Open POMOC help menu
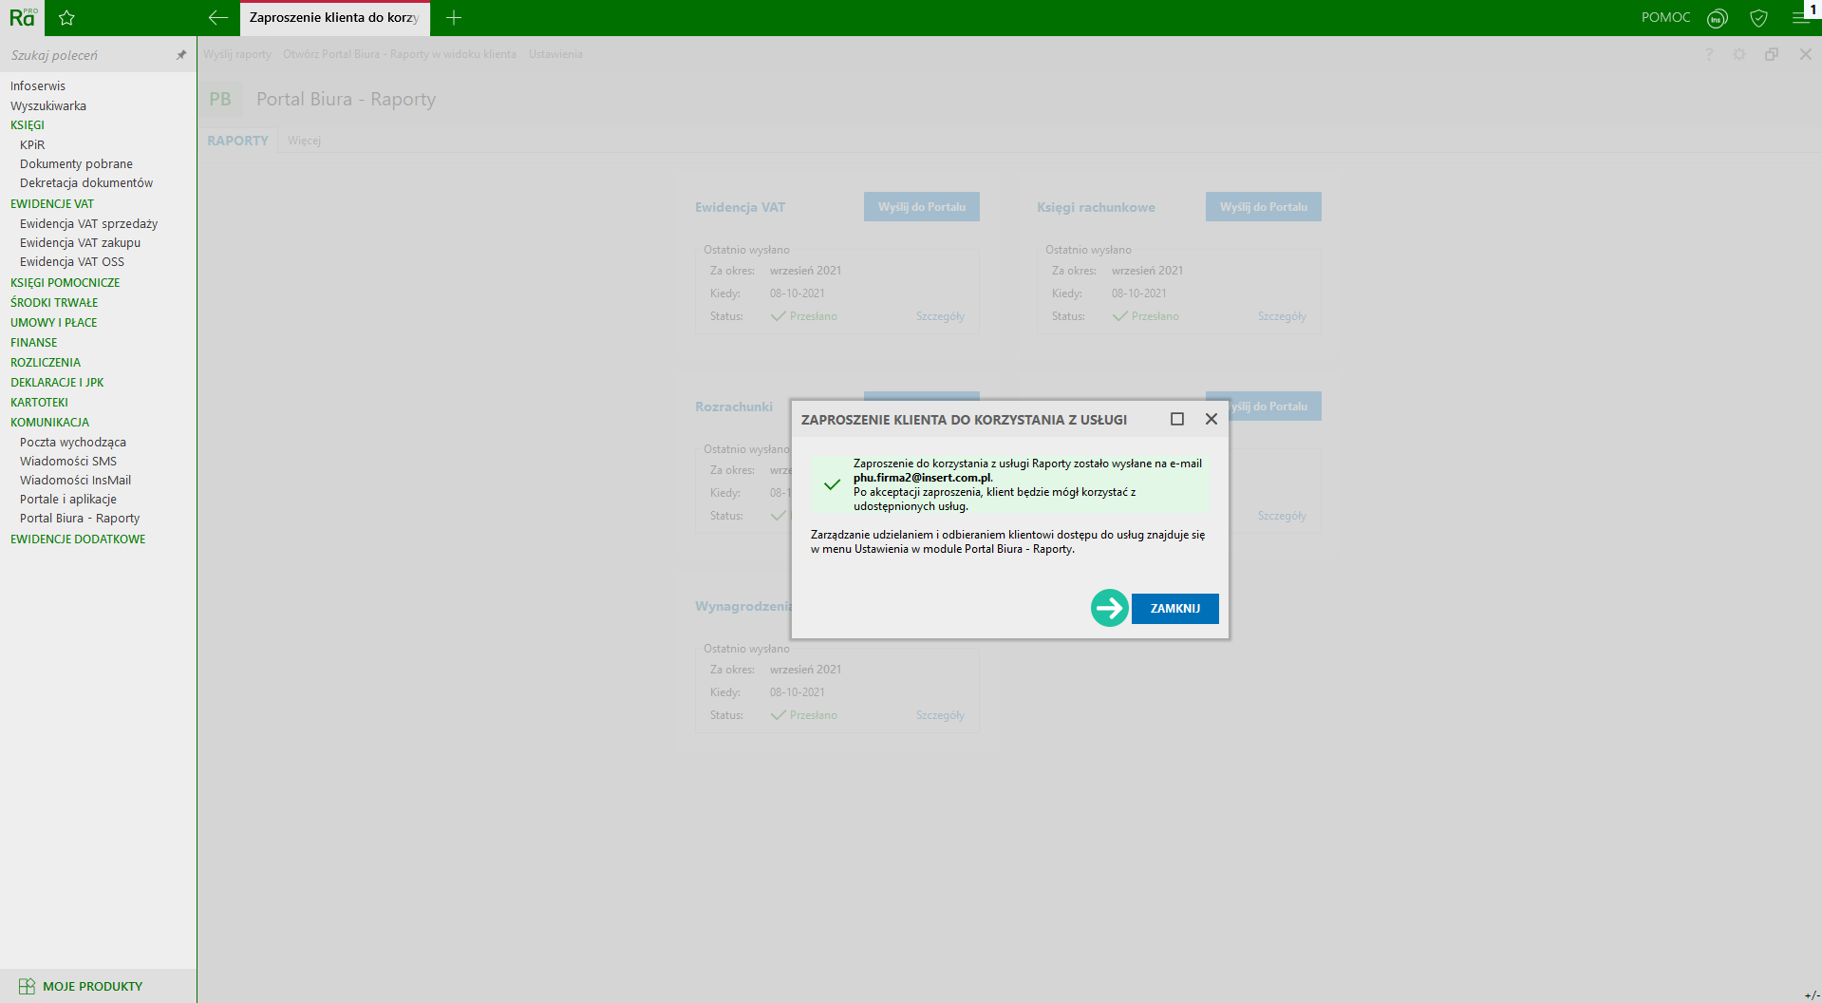The image size is (1822, 1003). click(x=1665, y=17)
